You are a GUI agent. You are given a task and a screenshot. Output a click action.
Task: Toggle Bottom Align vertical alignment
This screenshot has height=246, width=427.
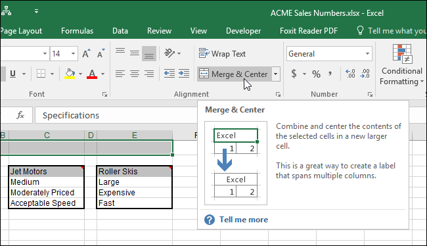[x=149, y=53]
